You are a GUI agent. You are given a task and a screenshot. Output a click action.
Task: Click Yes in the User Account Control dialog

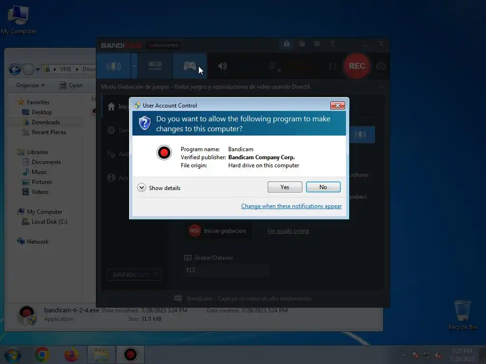click(x=285, y=187)
